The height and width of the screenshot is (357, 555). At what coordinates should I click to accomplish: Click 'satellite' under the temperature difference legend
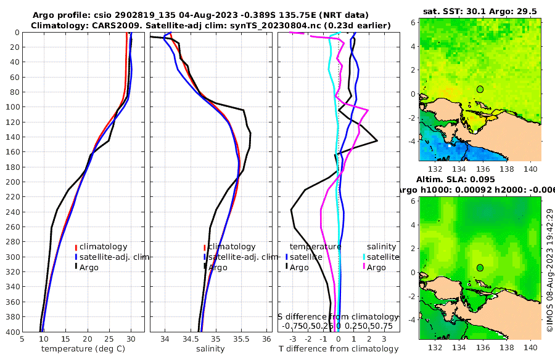[x=306, y=257]
